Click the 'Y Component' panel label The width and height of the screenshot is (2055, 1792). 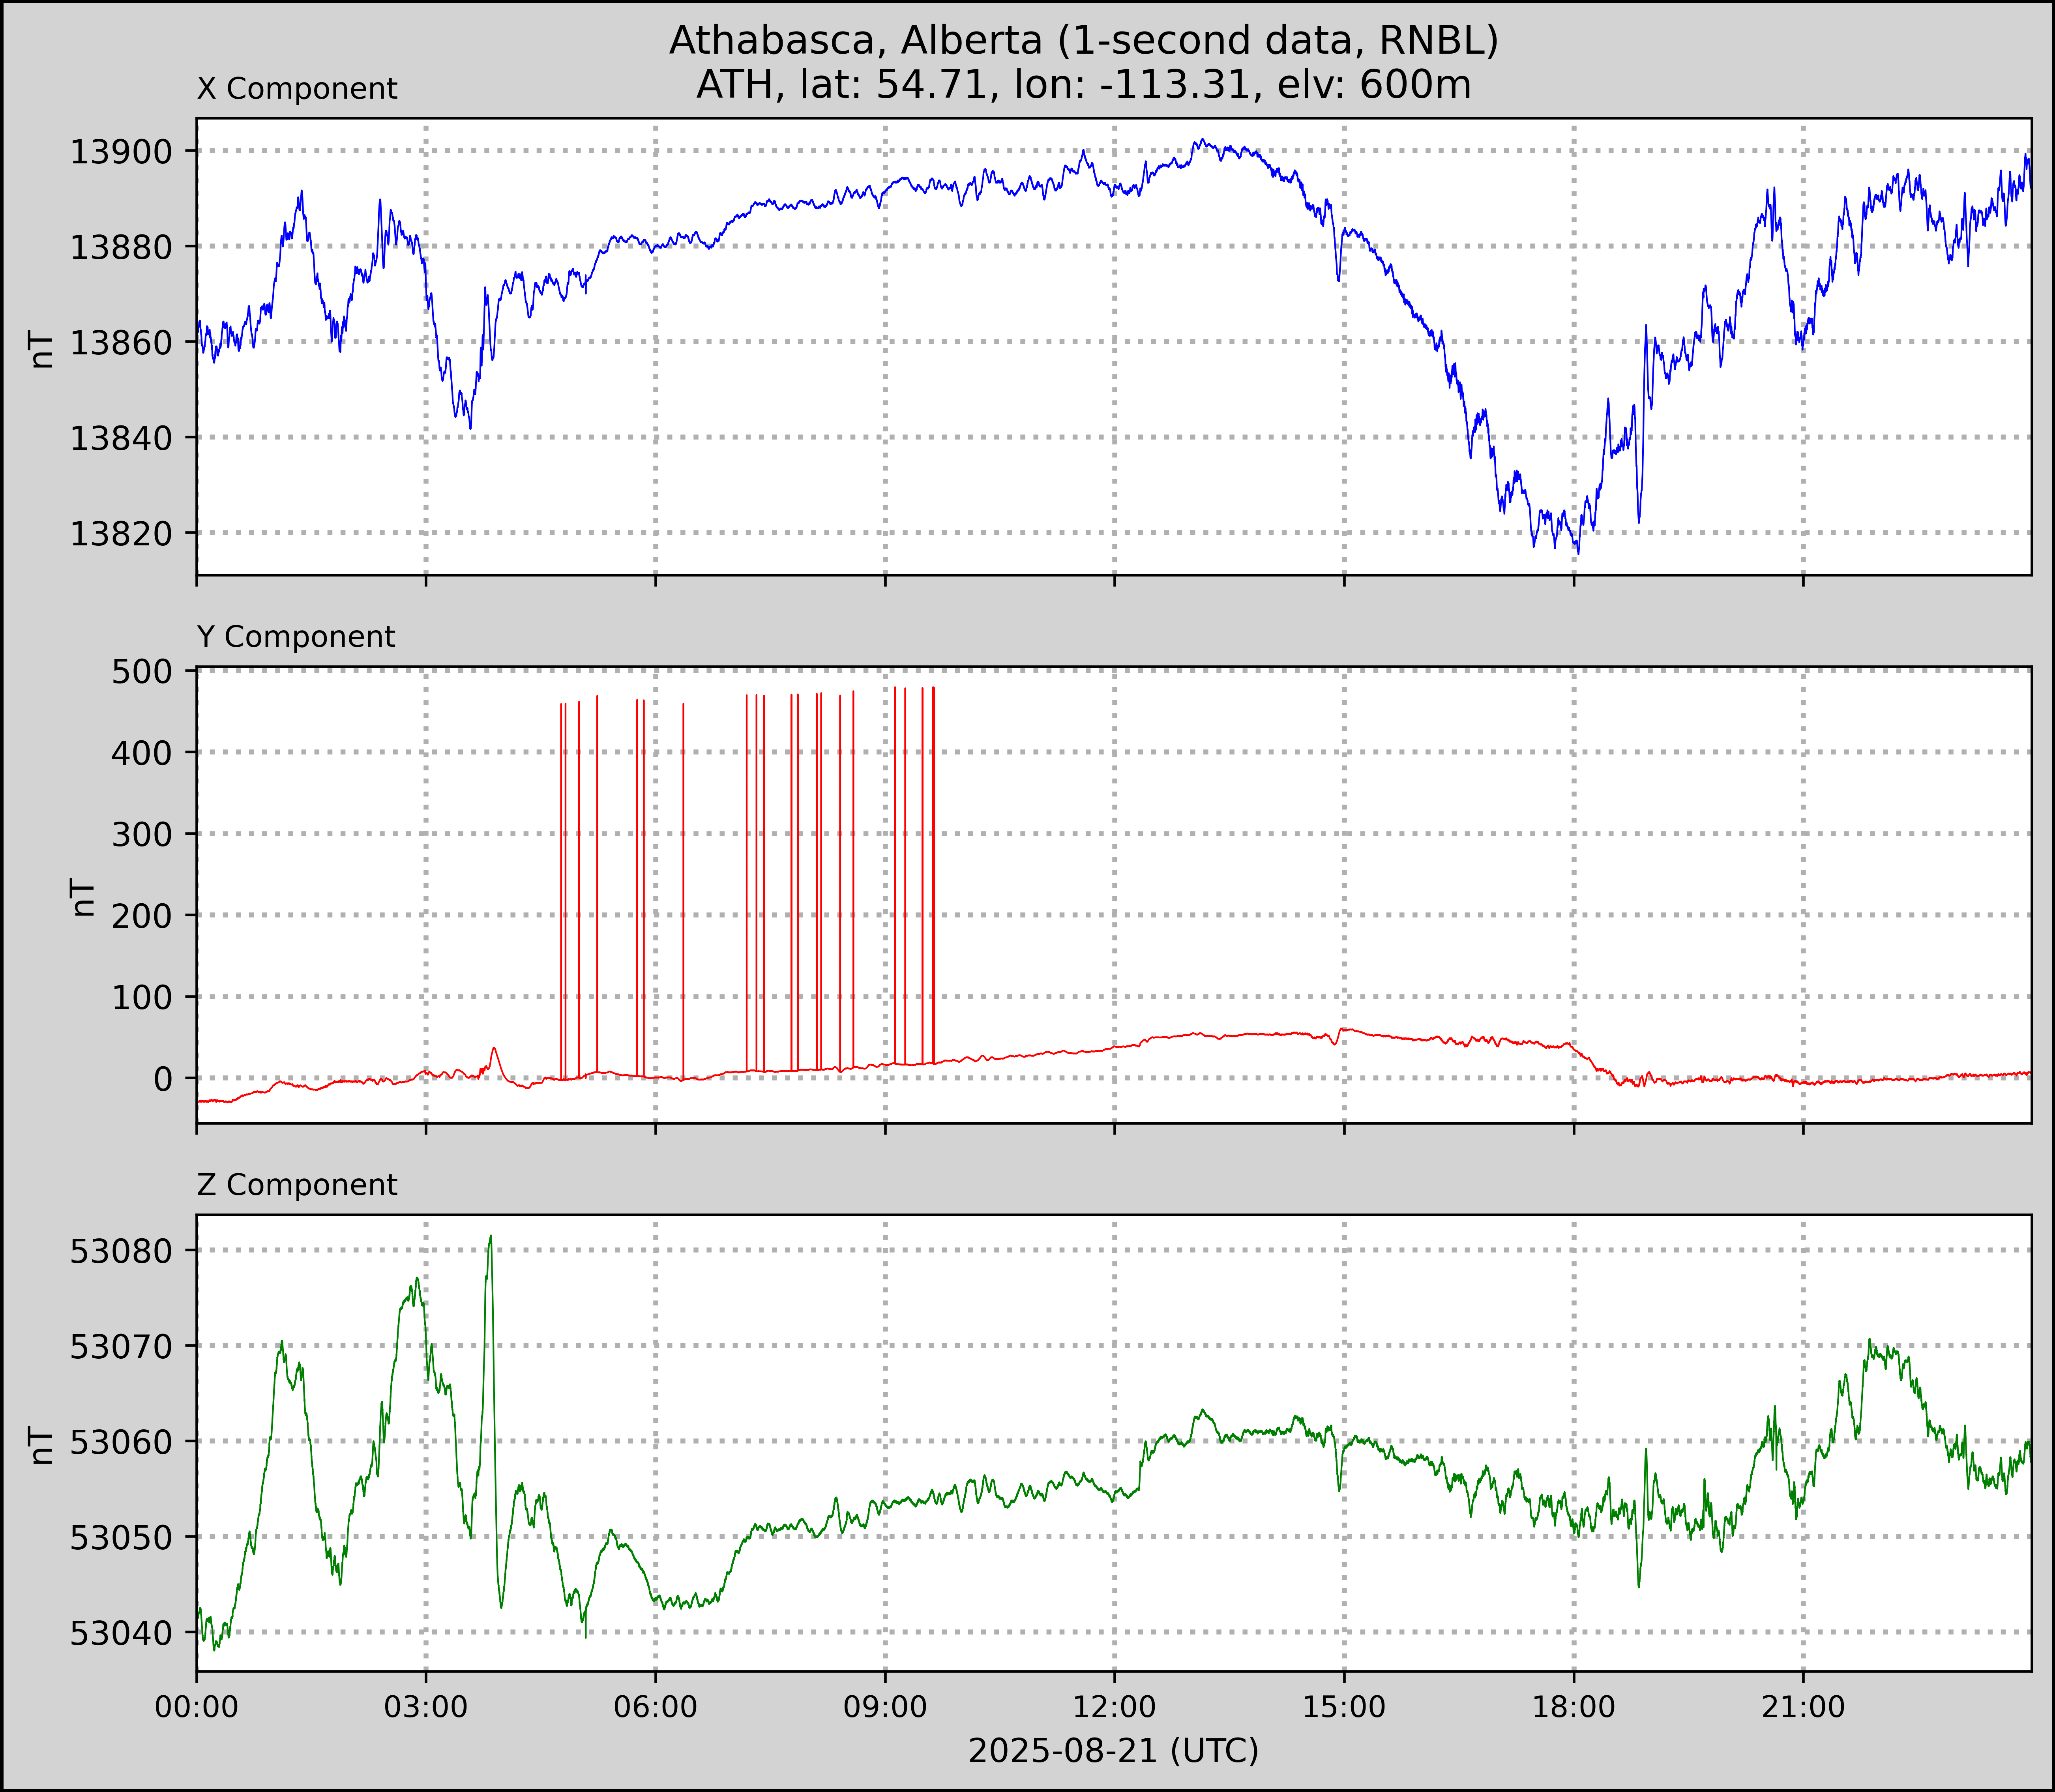tap(296, 637)
